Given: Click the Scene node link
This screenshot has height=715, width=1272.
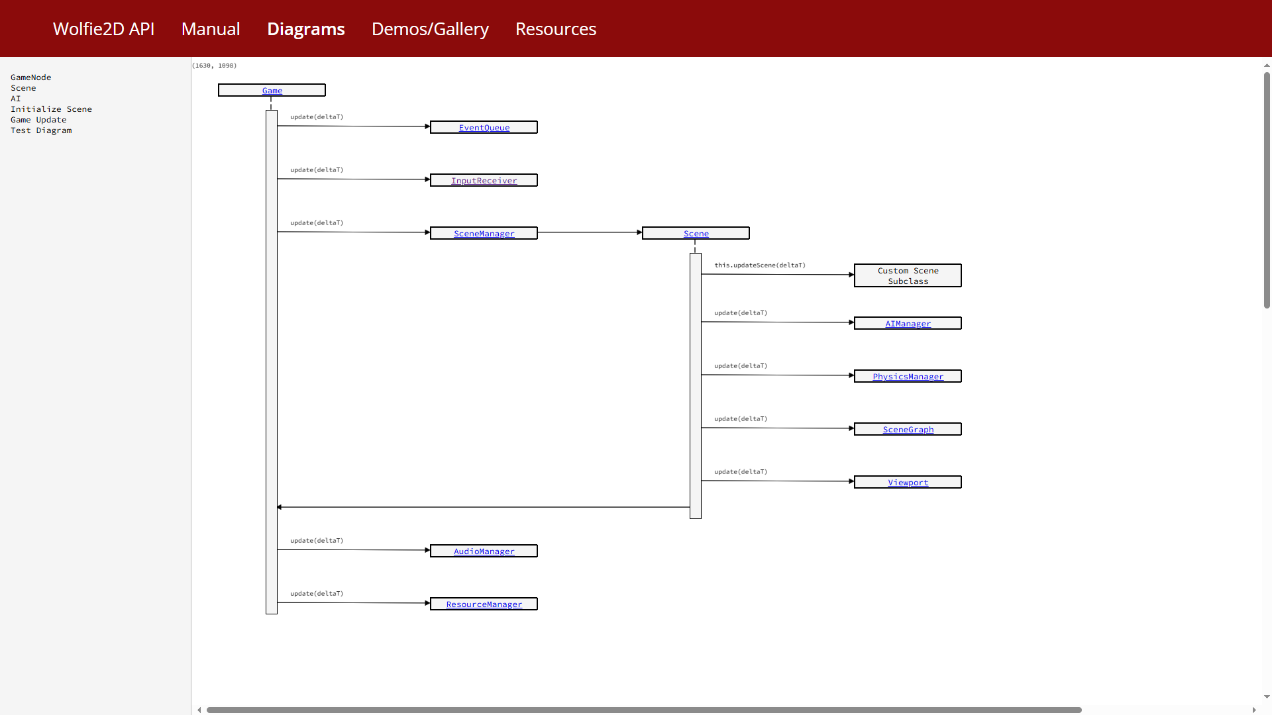Looking at the screenshot, I should point(696,234).
